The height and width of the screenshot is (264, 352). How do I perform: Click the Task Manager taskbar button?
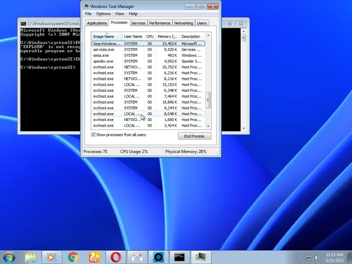pos(201,257)
